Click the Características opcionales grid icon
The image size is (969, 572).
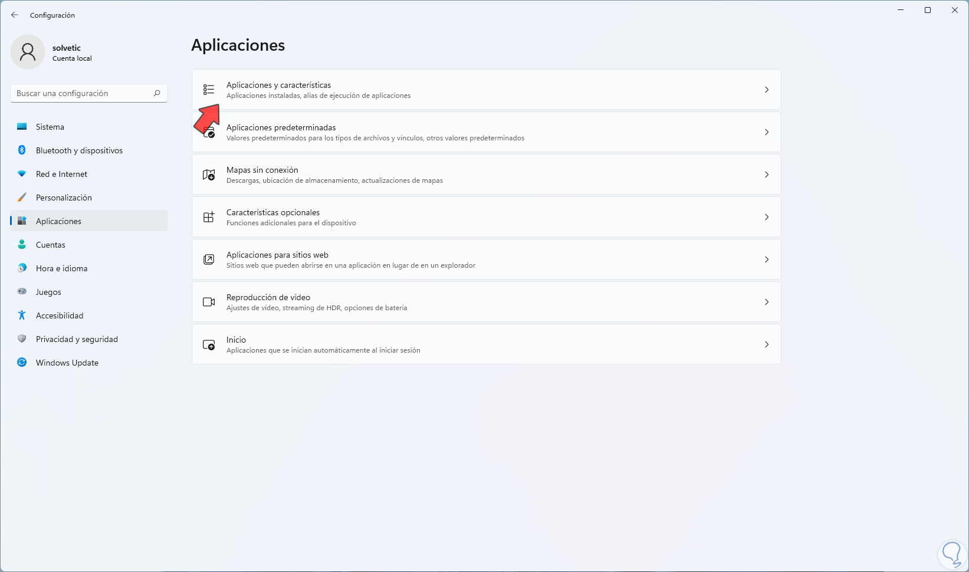(209, 217)
